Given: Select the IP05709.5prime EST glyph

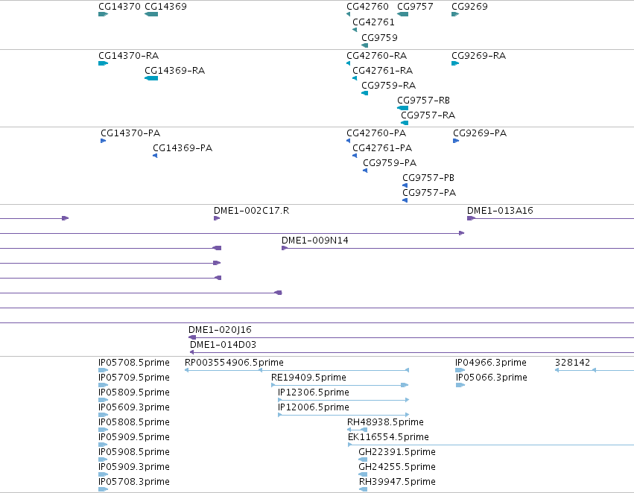Looking at the screenshot, I should [x=103, y=385].
